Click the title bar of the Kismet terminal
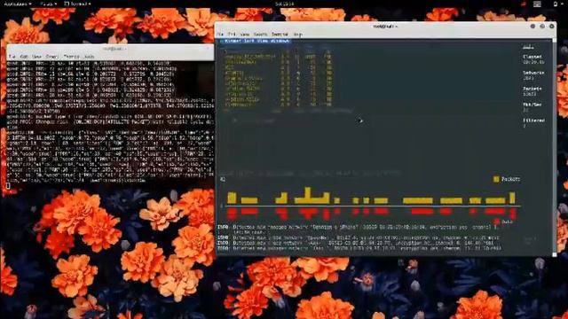Screen dimensions: 568x319 click(384, 27)
